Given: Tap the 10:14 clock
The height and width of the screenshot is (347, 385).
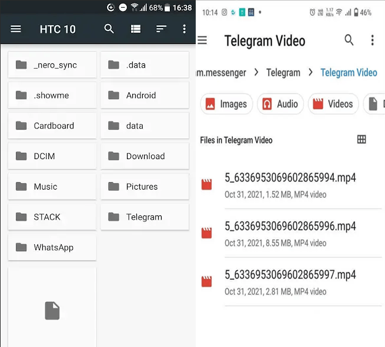Looking at the screenshot, I should [x=210, y=12].
